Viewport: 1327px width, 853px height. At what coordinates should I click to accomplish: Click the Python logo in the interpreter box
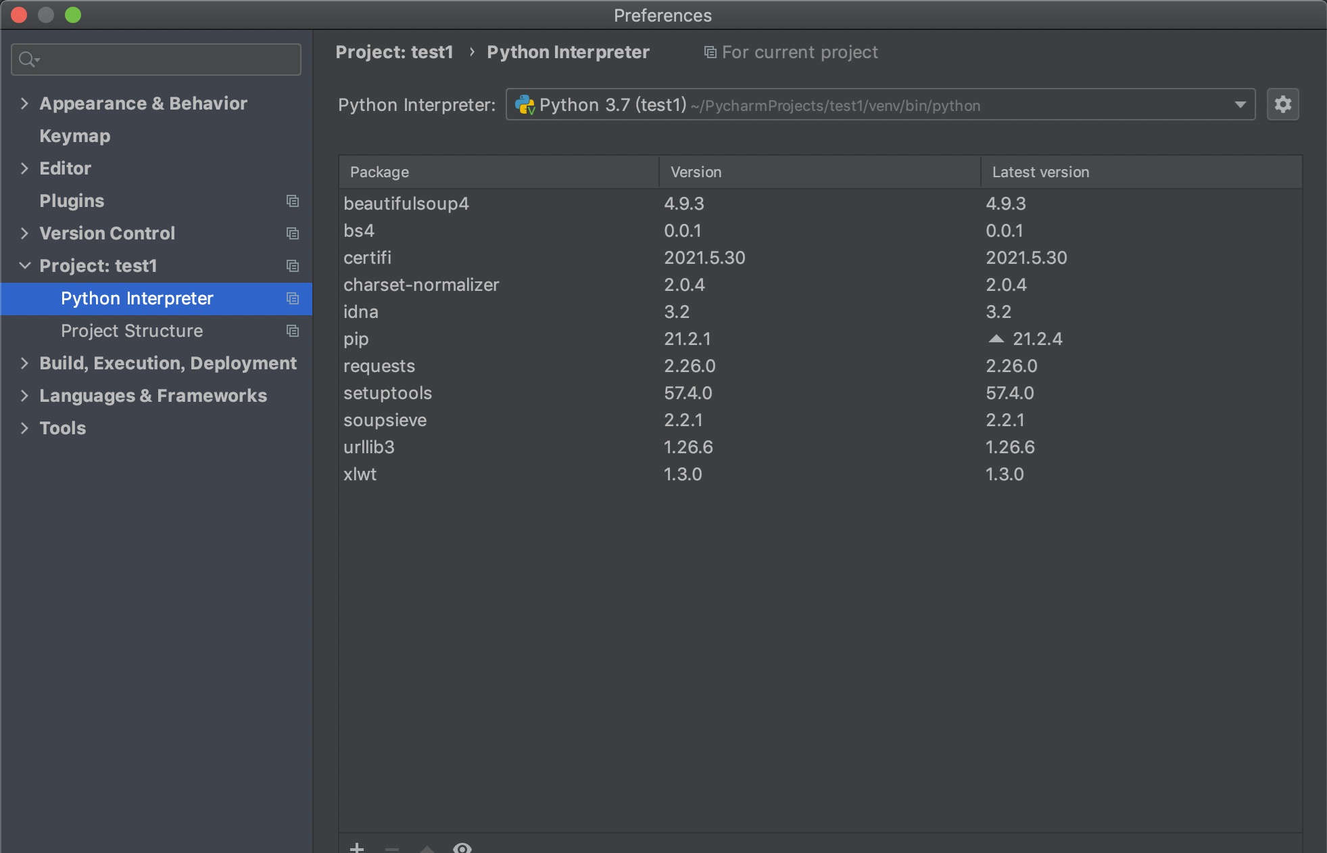click(x=525, y=105)
